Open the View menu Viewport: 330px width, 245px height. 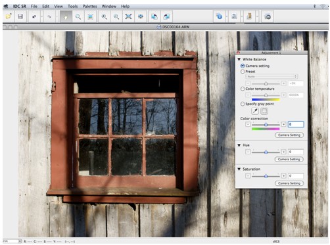tap(59, 7)
